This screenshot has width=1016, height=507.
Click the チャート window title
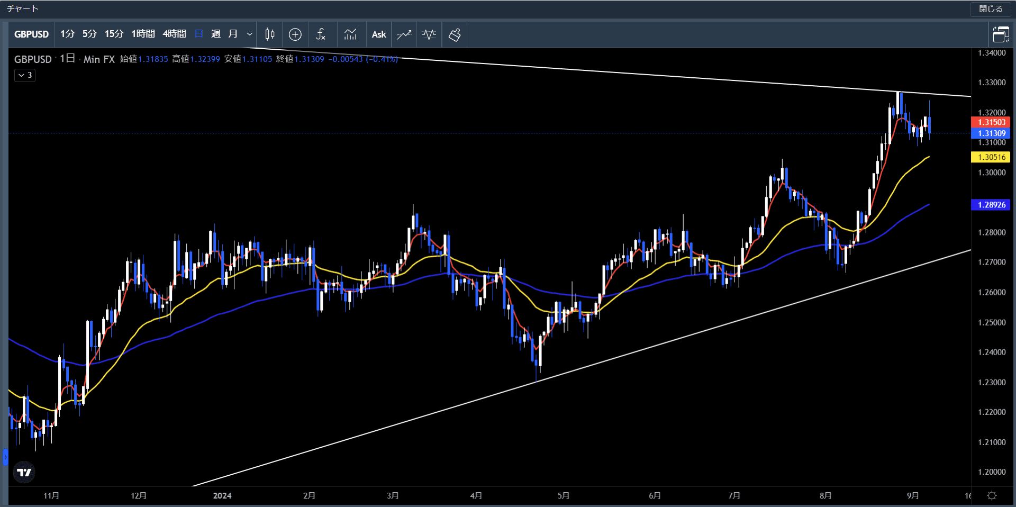22,9
